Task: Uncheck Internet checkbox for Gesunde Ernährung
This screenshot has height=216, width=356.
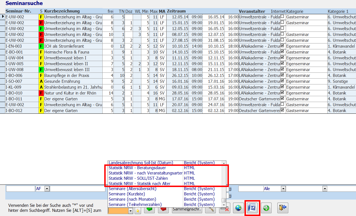Action: (283, 81)
